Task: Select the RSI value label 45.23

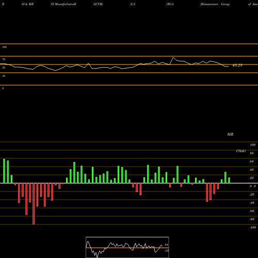Action: pos(237,66)
